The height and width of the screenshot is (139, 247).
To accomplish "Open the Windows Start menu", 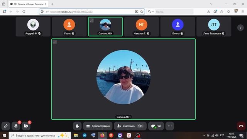I will tap(4, 136).
